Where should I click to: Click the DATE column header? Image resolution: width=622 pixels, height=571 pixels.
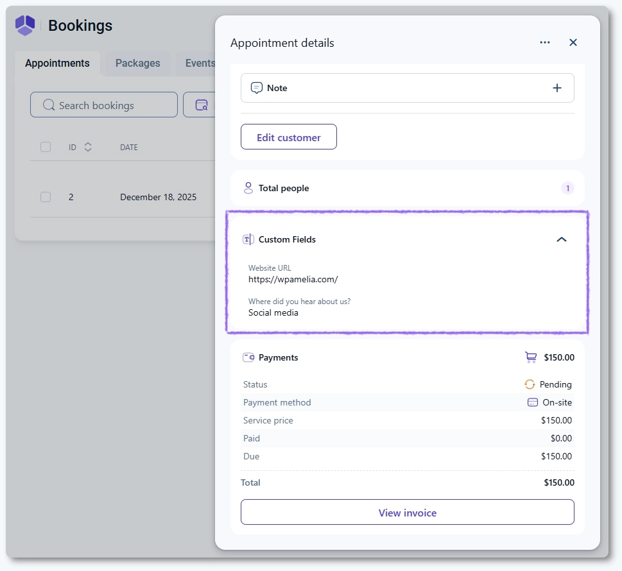(x=129, y=147)
